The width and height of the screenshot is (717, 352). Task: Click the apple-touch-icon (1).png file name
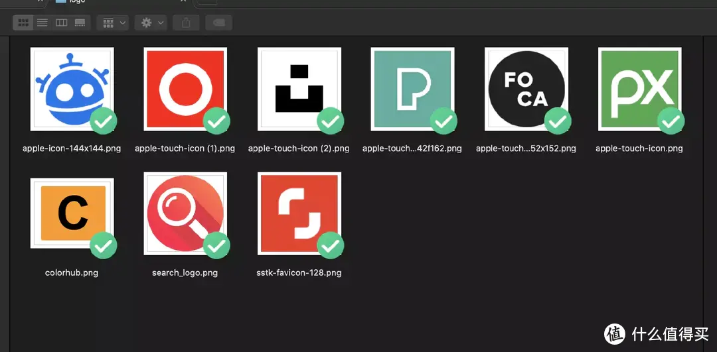(x=185, y=148)
